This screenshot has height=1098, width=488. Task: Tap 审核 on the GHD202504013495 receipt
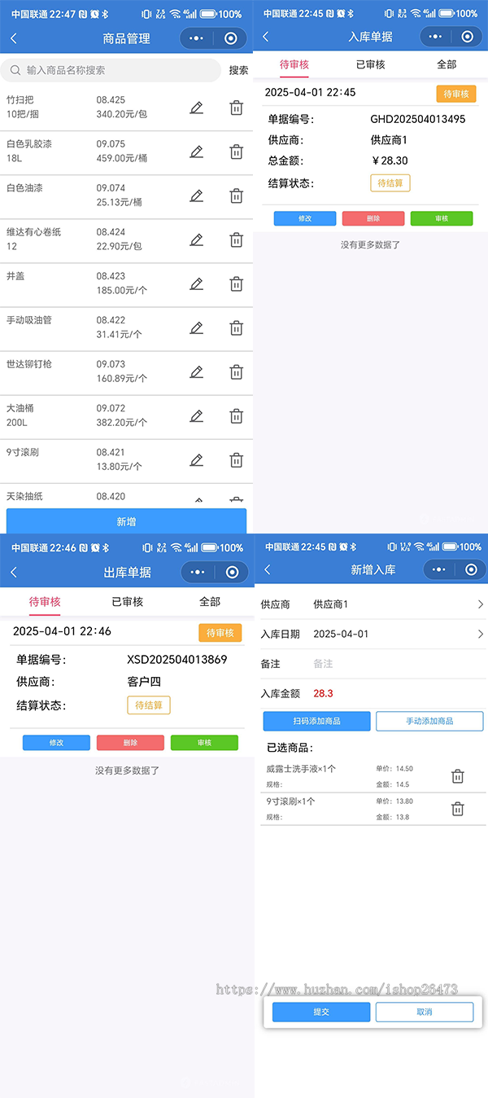[x=442, y=218]
